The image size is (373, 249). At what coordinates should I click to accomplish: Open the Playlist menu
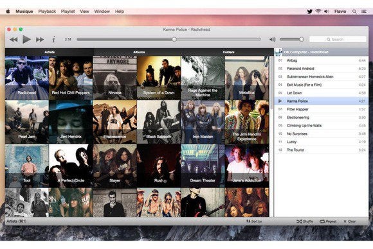click(68, 12)
